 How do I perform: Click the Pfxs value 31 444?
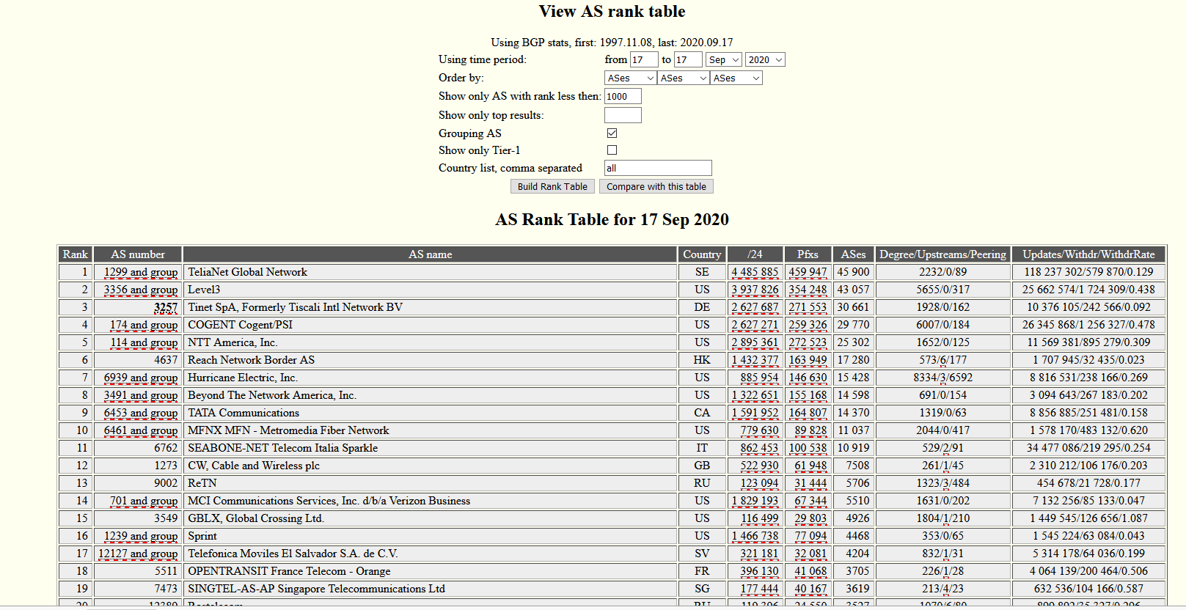(810, 483)
